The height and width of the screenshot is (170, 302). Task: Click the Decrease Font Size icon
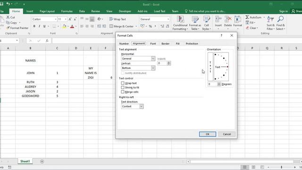click(75, 19)
